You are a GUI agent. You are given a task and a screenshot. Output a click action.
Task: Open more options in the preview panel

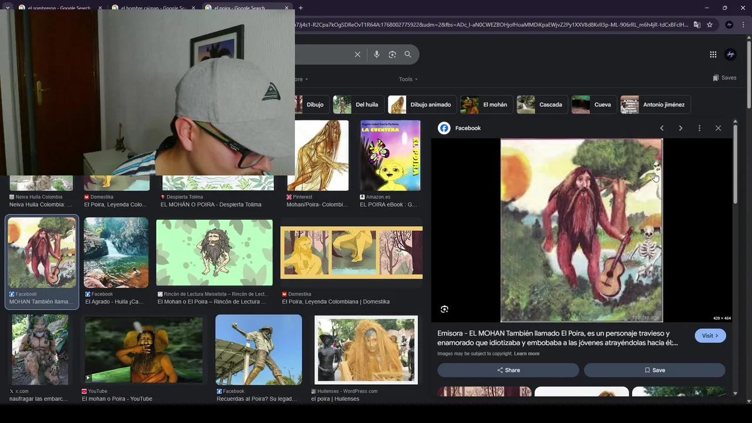(699, 128)
